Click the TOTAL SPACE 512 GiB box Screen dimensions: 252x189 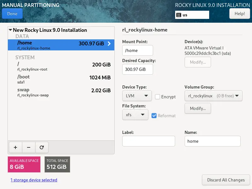coord(57,164)
